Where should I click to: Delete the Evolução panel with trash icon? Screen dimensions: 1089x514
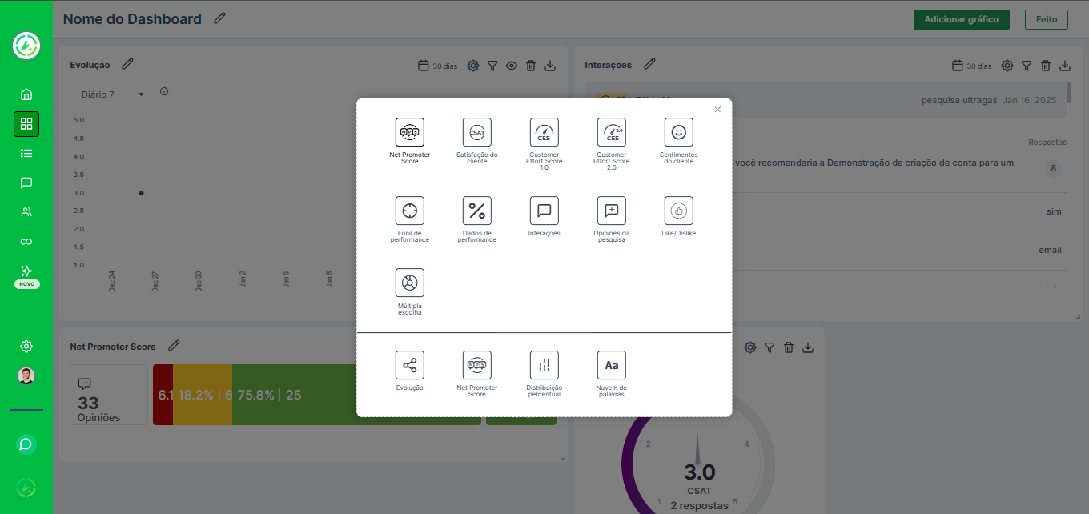point(531,66)
